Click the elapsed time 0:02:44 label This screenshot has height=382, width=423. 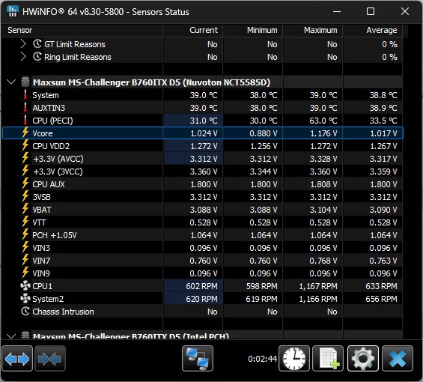click(262, 359)
